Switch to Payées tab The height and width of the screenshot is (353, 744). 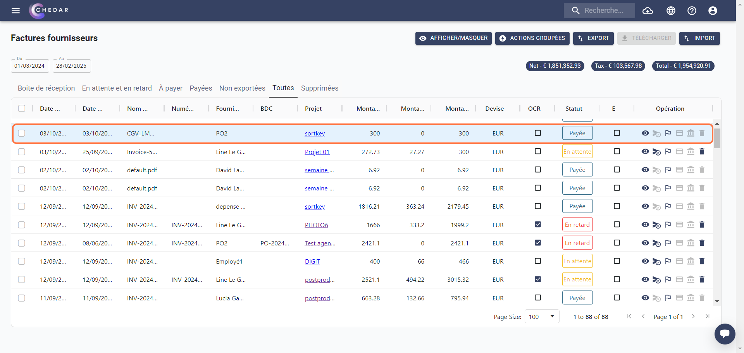pos(201,88)
